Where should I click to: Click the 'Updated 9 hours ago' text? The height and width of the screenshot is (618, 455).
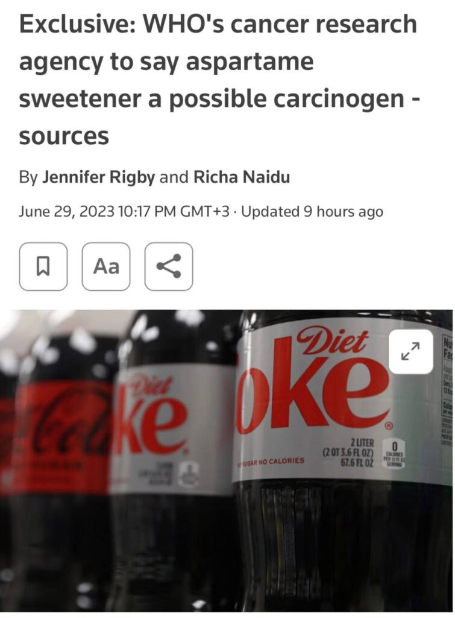pos(312,212)
